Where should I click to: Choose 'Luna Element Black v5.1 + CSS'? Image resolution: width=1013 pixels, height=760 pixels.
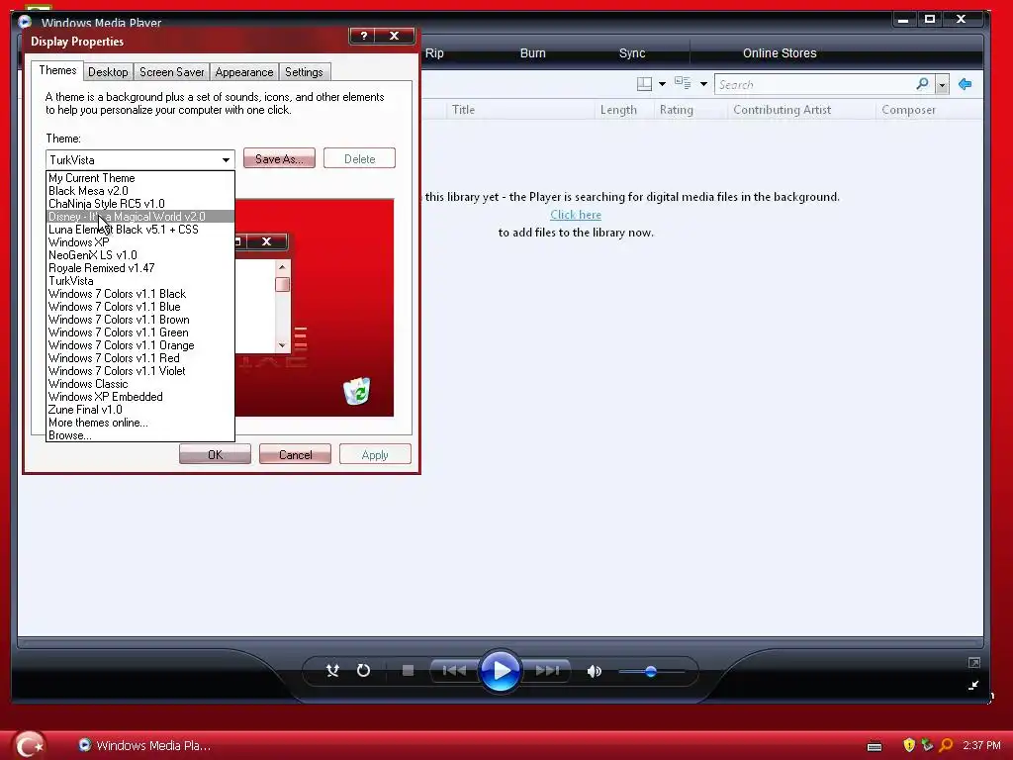[140, 230]
